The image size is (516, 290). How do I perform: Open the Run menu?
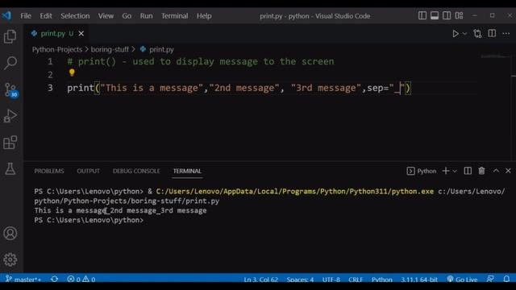point(146,16)
